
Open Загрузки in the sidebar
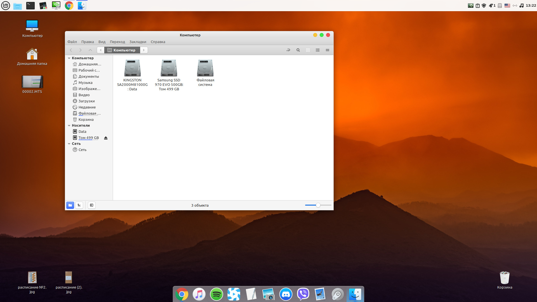(86, 101)
